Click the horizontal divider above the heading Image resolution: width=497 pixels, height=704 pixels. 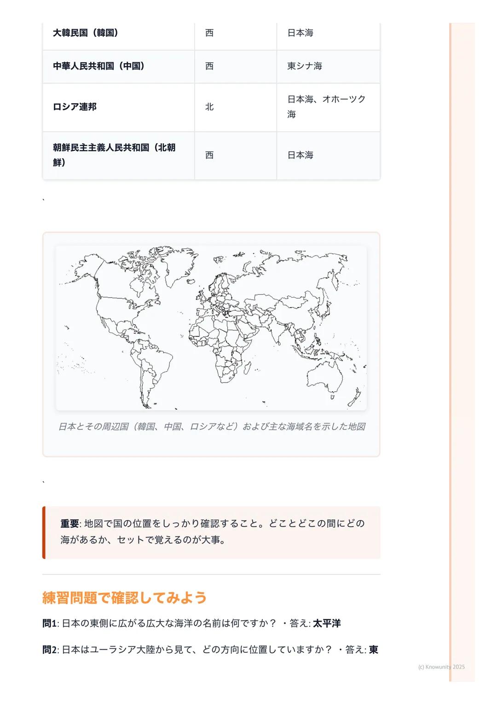click(212, 574)
